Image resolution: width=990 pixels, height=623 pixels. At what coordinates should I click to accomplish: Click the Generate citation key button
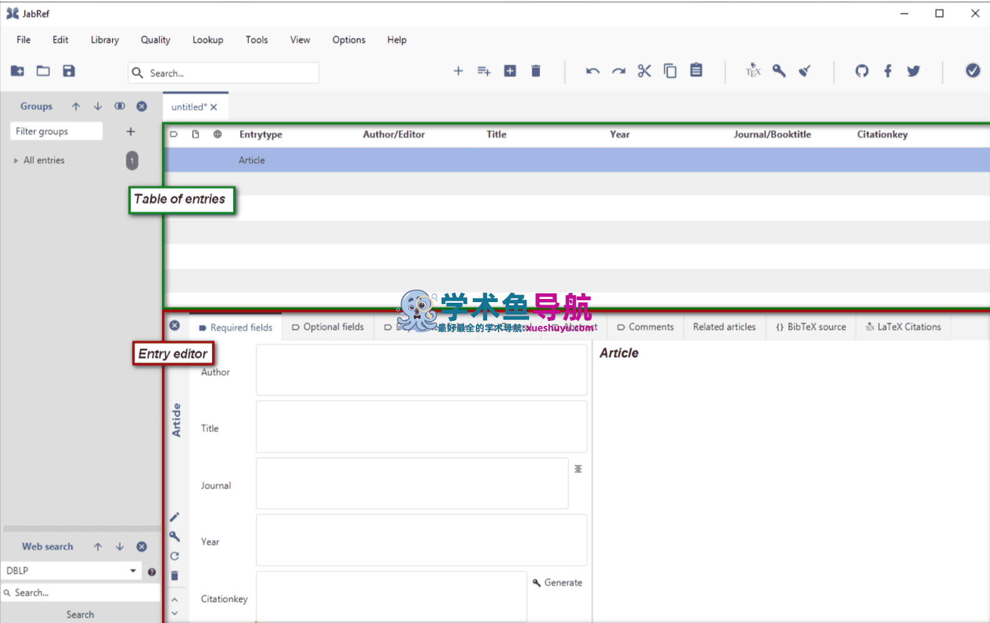click(x=557, y=582)
